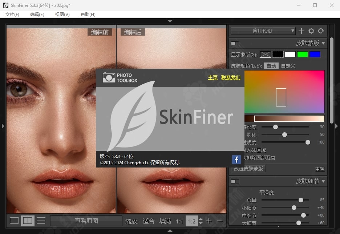Add a new preset with plus icon
Viewport: 340px width, 234px height.
click(301, 31)
